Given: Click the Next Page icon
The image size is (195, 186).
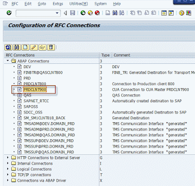Looking at the screenshot, I should 147,13.
